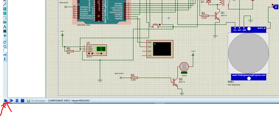Click the www.TheEngineeringProjects.com PIR label
Screen dimensions: 279x116
tap(248, 75)
